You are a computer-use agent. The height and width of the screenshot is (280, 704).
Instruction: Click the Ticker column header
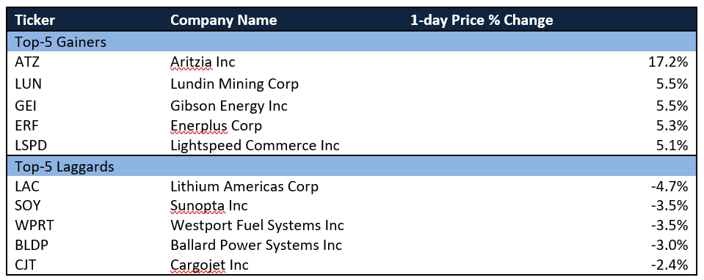(x=35, y=21)
